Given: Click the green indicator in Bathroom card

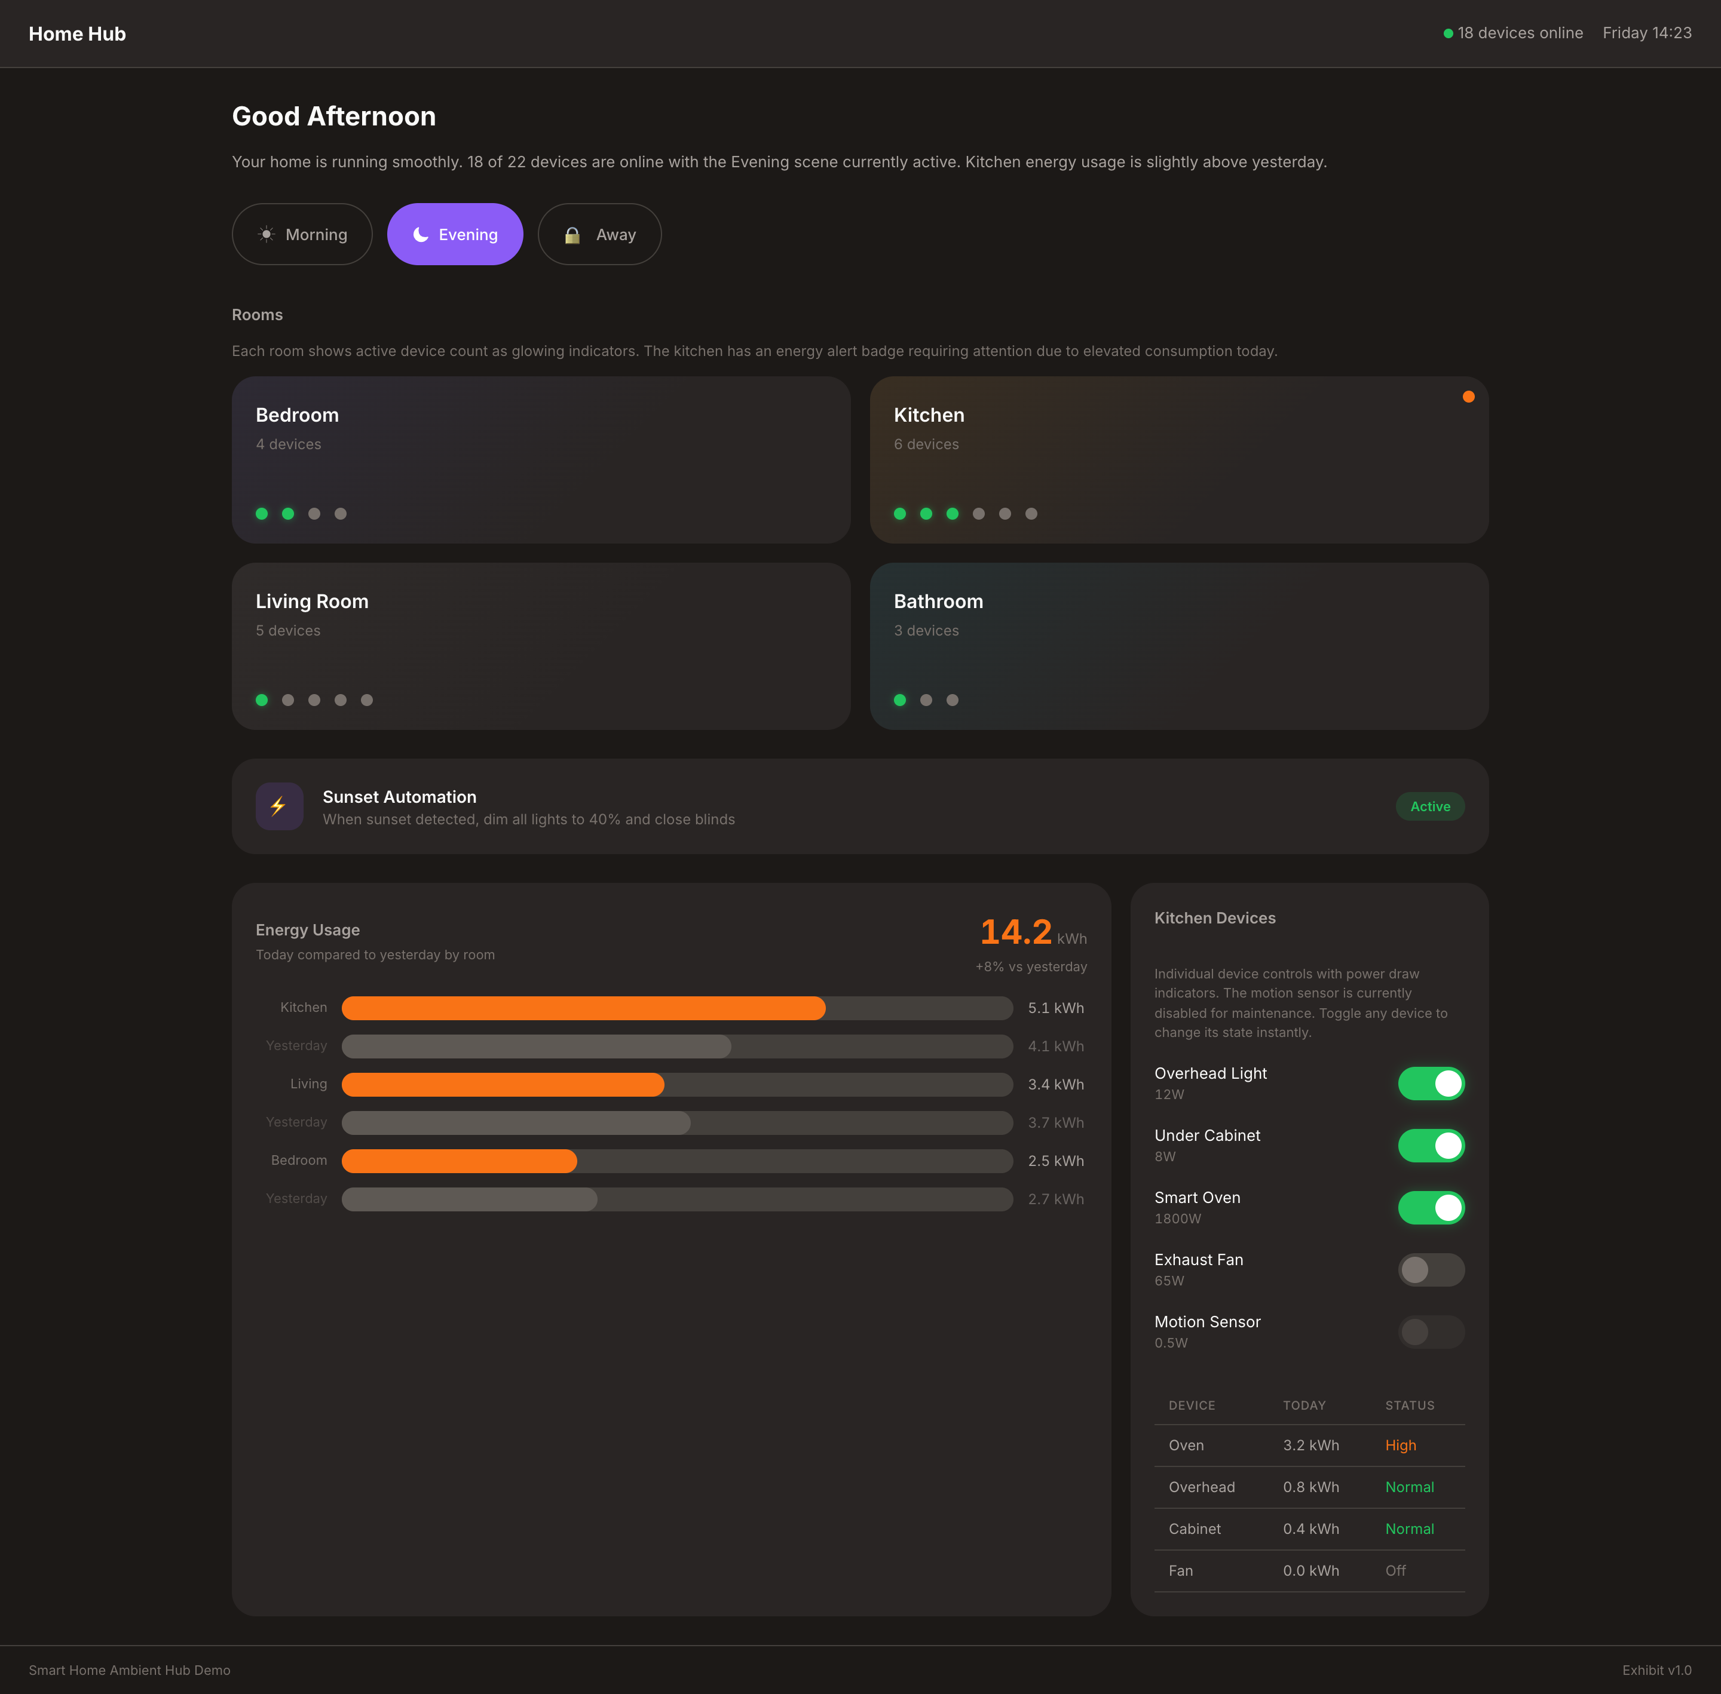Looking at the screenshot, I should (x=900, y=700).
